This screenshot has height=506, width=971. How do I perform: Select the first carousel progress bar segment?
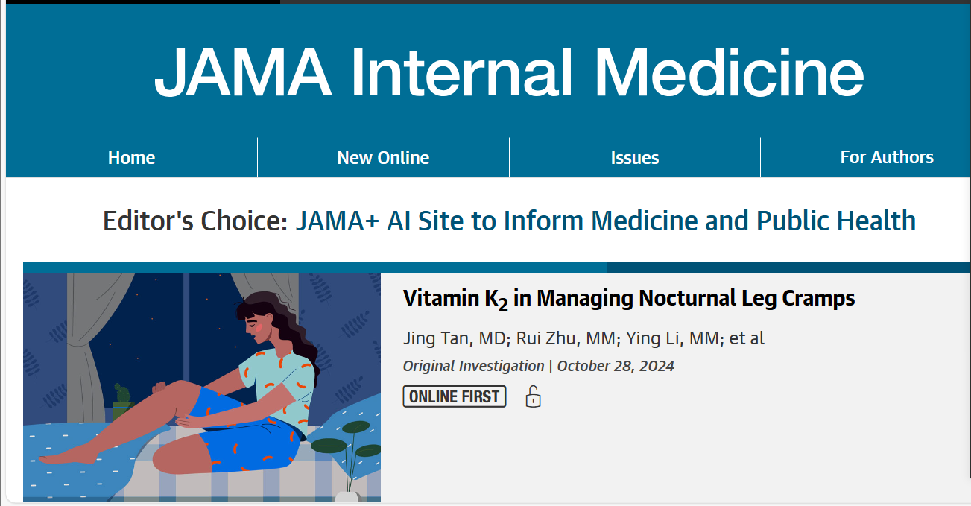(x=314, y=267)
